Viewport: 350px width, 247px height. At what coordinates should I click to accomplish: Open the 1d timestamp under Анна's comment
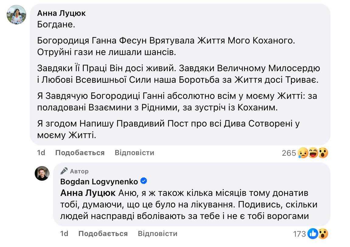[x=41, y=153]
